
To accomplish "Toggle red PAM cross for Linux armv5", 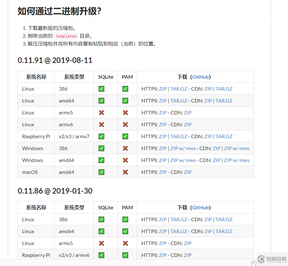I will coord(125,112).
